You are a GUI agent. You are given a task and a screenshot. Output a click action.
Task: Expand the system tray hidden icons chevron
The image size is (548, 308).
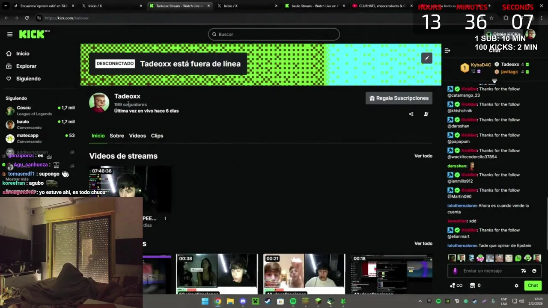pos(420,301)
